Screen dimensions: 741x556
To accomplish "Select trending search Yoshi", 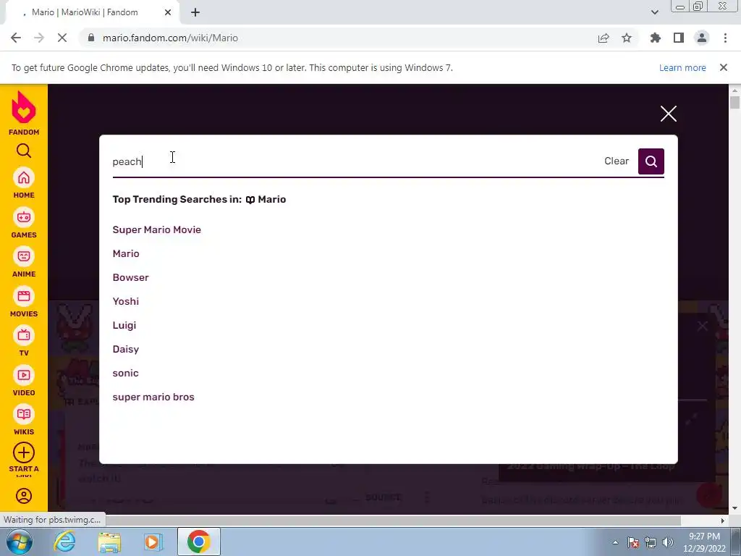I will click(x=126, y=302).
